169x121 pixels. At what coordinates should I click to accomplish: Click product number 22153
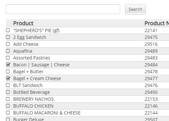[x=151, y=99]
